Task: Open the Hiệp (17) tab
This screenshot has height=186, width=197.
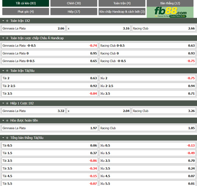Action: point(74,12)
